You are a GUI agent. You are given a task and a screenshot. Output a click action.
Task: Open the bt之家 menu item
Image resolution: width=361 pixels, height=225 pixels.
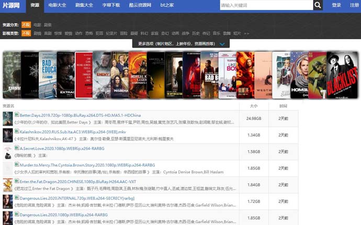coord(167,5)
